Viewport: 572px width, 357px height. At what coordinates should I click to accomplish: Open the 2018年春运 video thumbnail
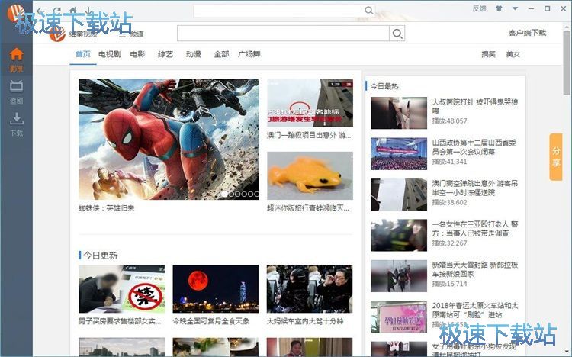[x=399, y=317]
